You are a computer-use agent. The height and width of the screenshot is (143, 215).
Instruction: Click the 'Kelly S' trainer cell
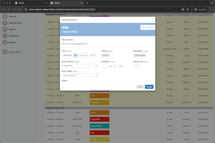186,139
